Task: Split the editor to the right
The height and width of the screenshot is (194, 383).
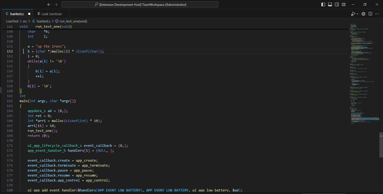Action: click(x=370, y=14)
